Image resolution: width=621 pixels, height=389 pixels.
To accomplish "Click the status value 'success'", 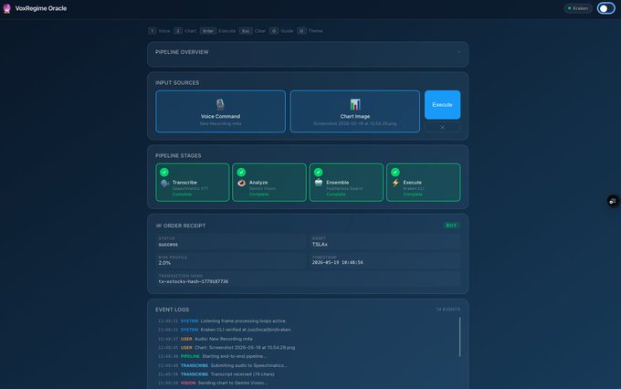I will (168, 245).
